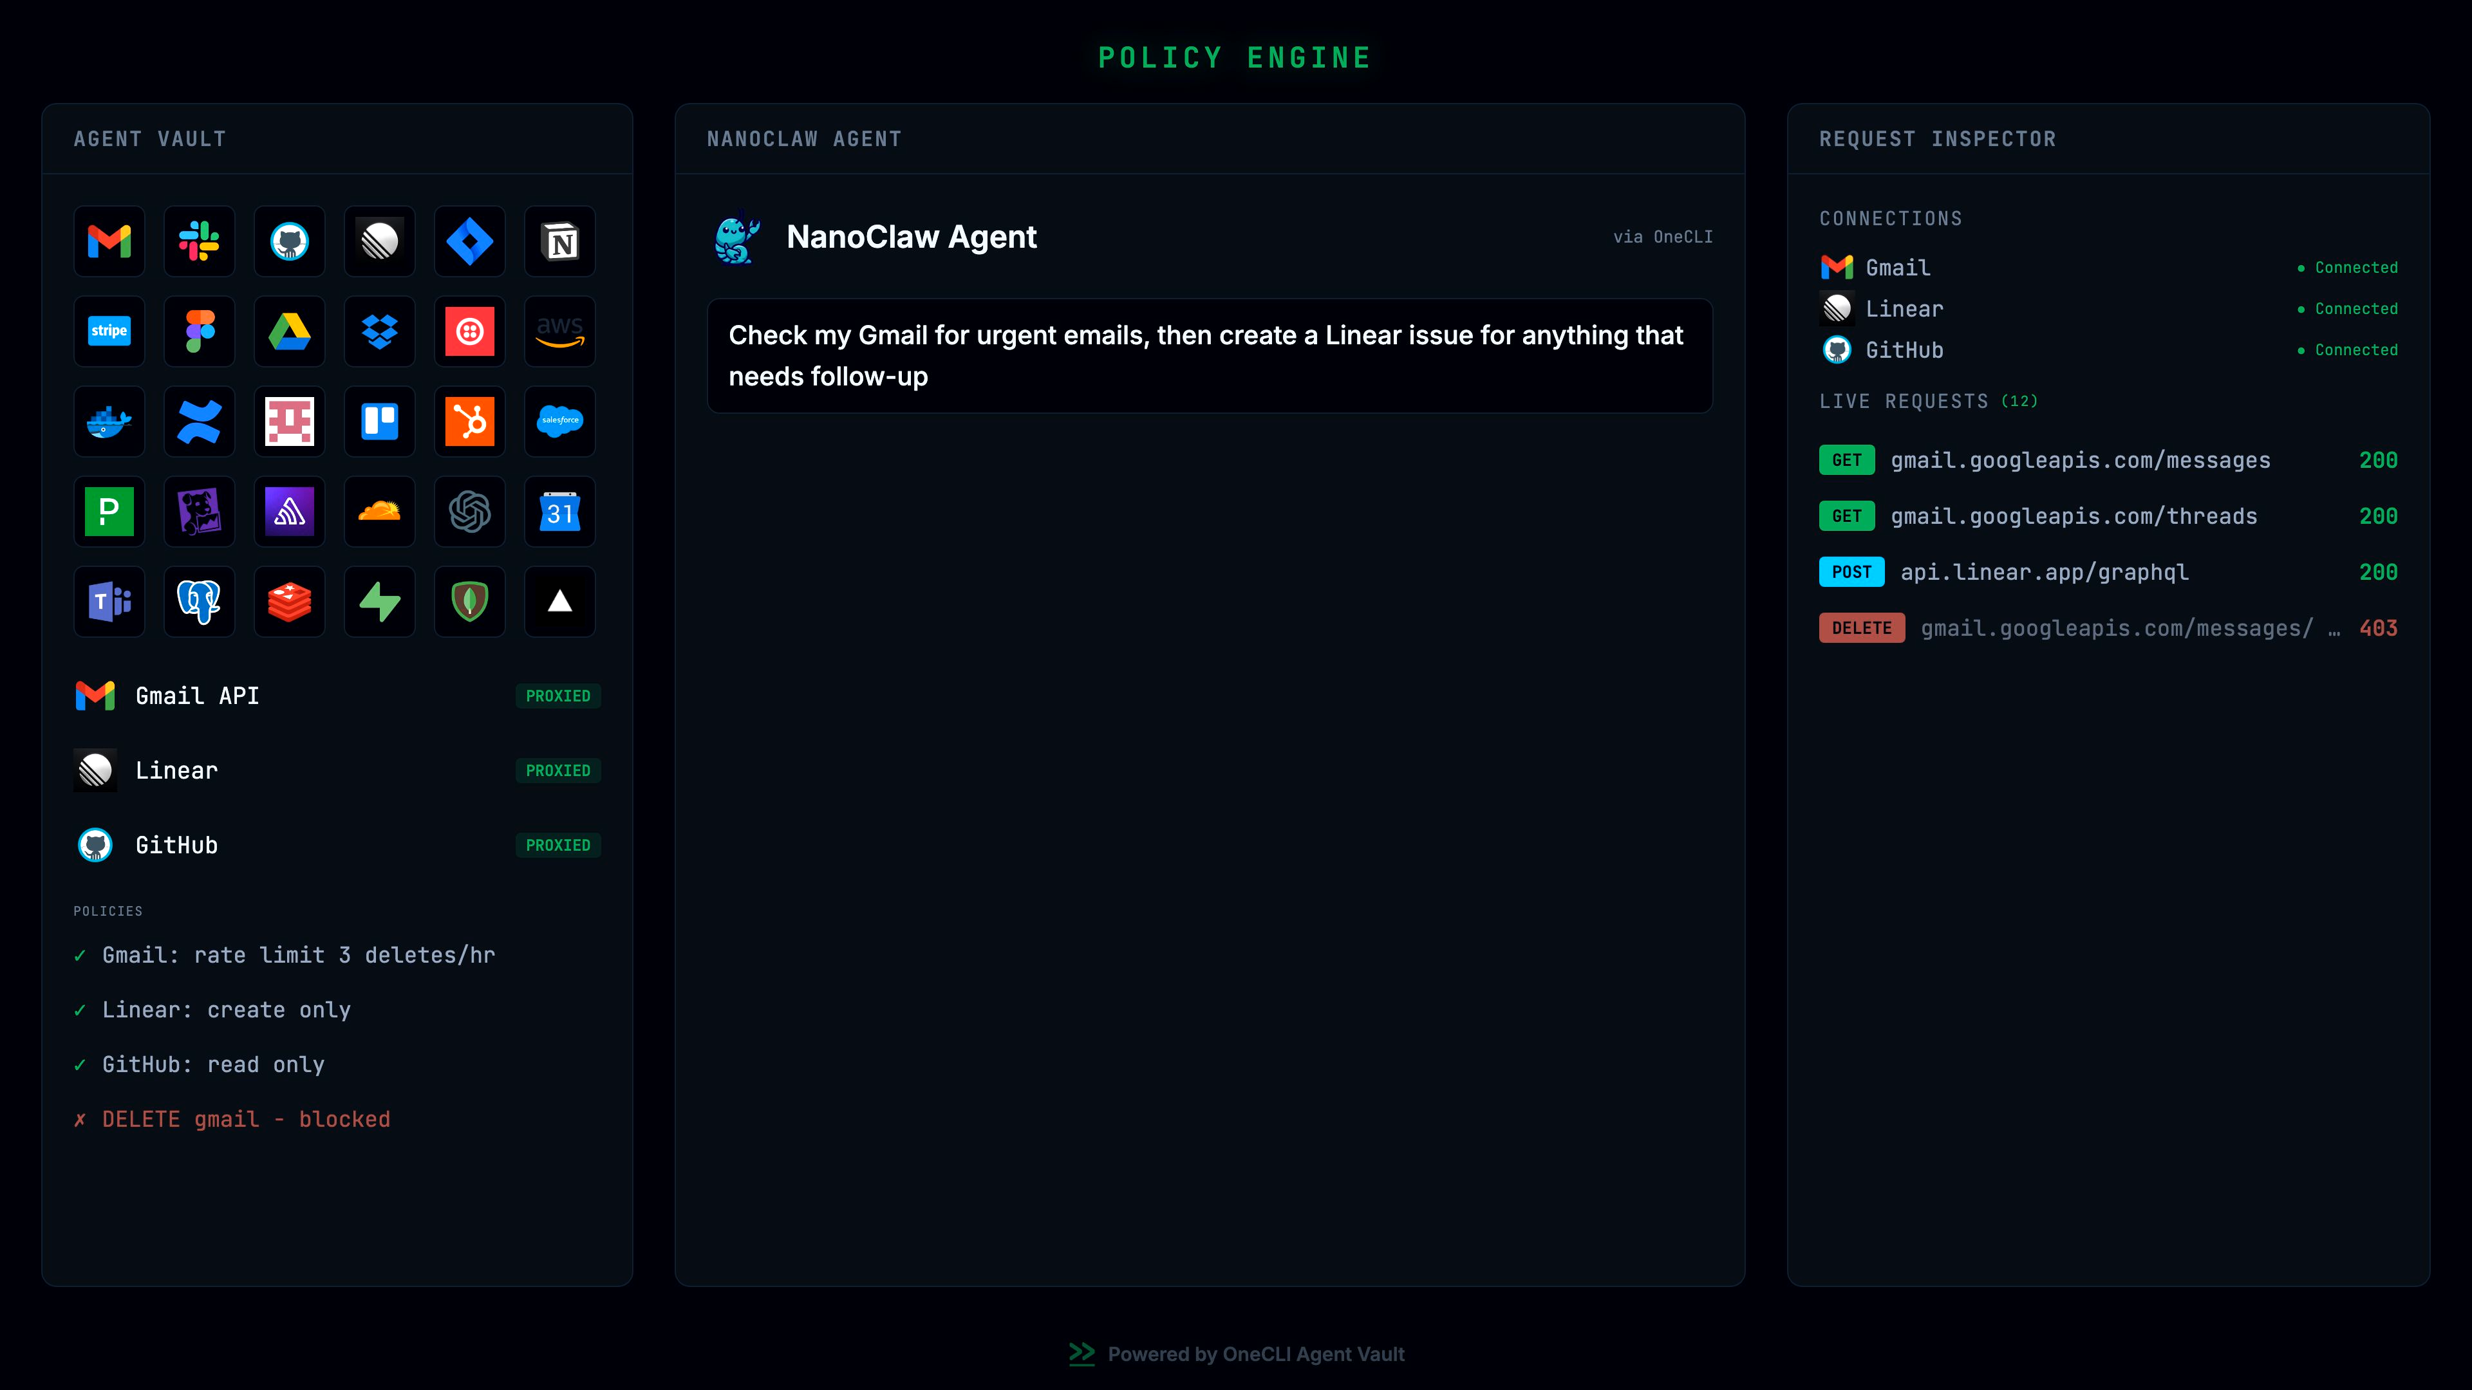Click the Notion icon in the vault grid
Image resolution: width=2472 pixels, height=1390 pixels.
pyautogui.click(x=561, y=241)
